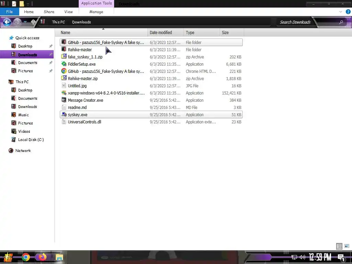The image size is (352, 264).
Task: Launch Chrome from the taskbar
Action: (25, 257)
